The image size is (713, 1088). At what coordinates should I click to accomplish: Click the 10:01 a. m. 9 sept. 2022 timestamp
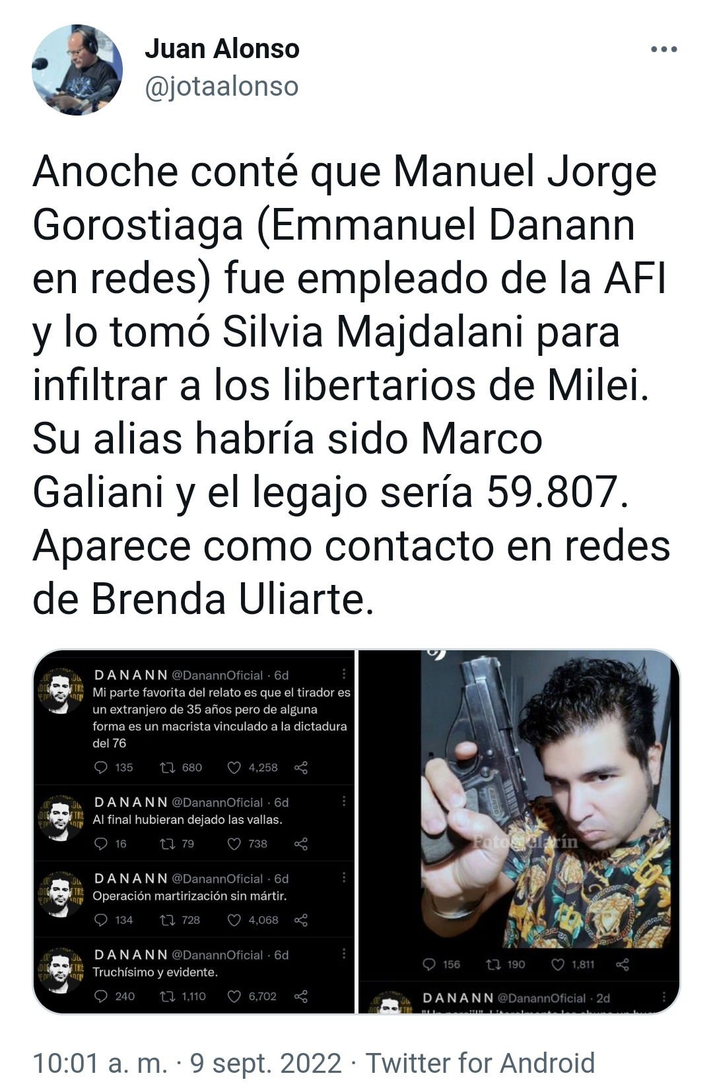187,1063
